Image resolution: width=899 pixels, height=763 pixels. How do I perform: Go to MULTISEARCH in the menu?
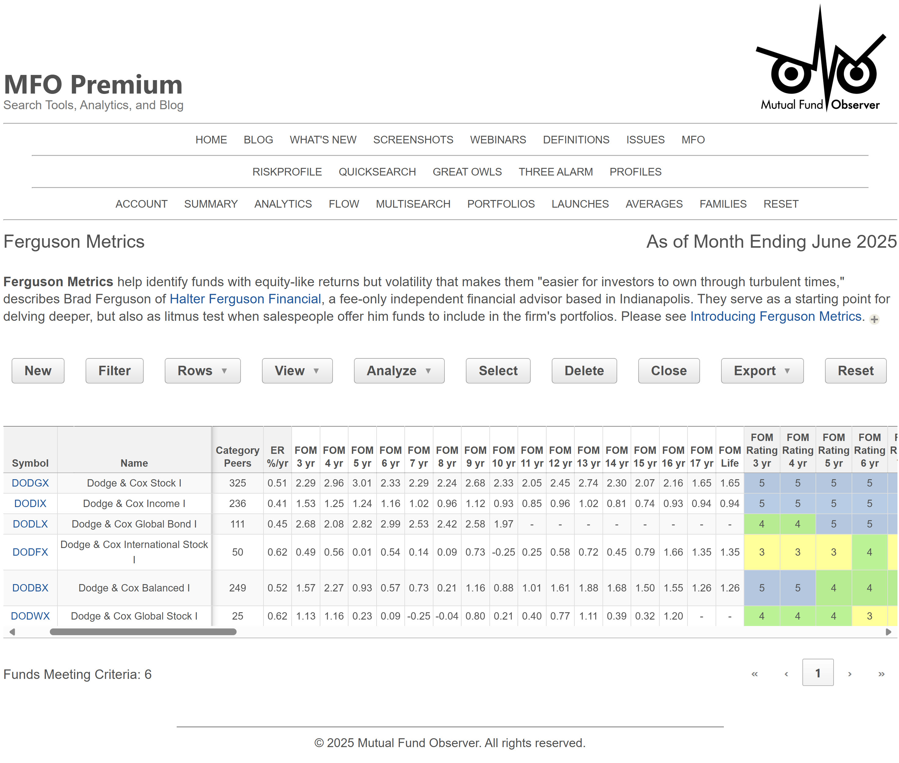tap(413, 204)
